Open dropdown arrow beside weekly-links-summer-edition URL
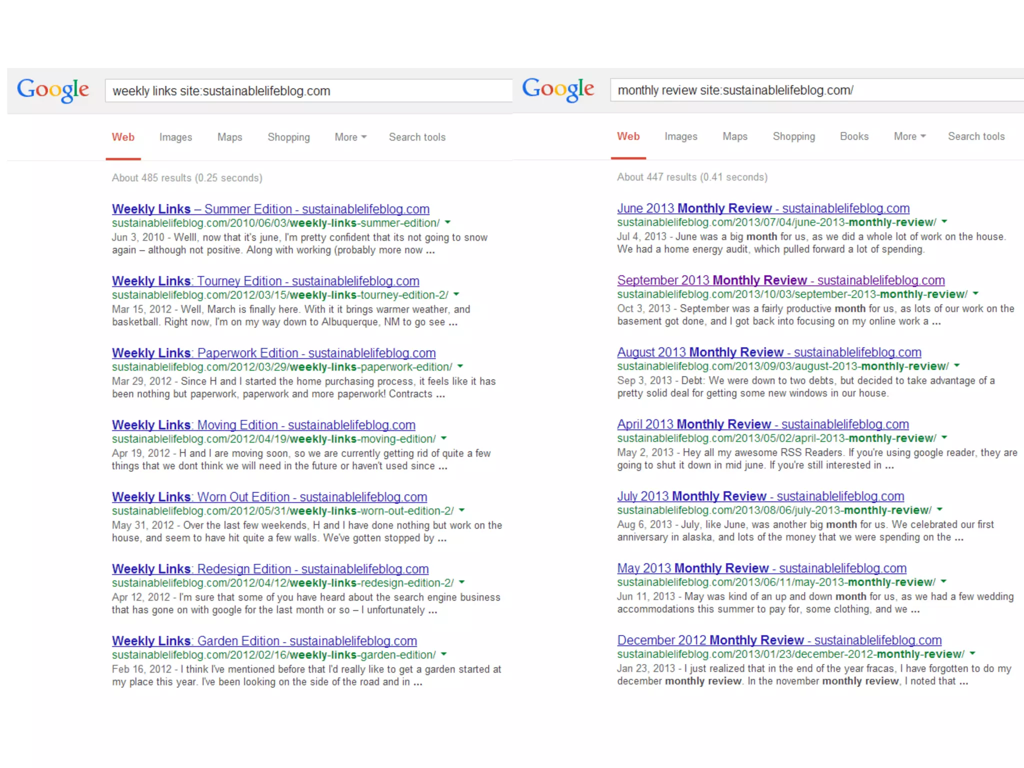Image resolution: width=1024 pixels, height=768 pixels. point(447,222)
